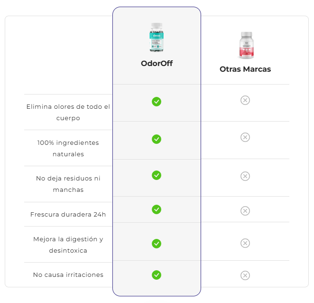The height and width of the screenshot is (303, 314).
Task: Click the OdorOff column heading
Action: point(157,63)
